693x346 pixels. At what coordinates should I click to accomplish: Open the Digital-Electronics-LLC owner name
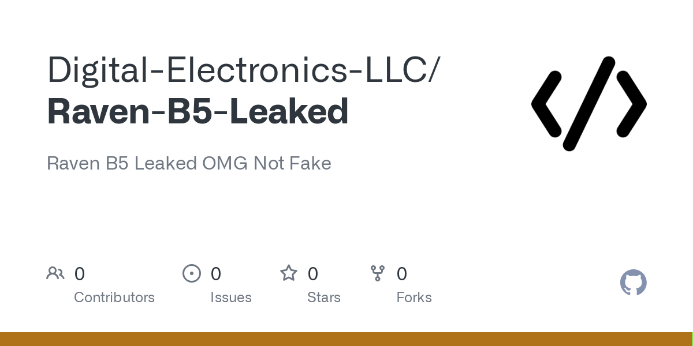[x=237, y=70]
